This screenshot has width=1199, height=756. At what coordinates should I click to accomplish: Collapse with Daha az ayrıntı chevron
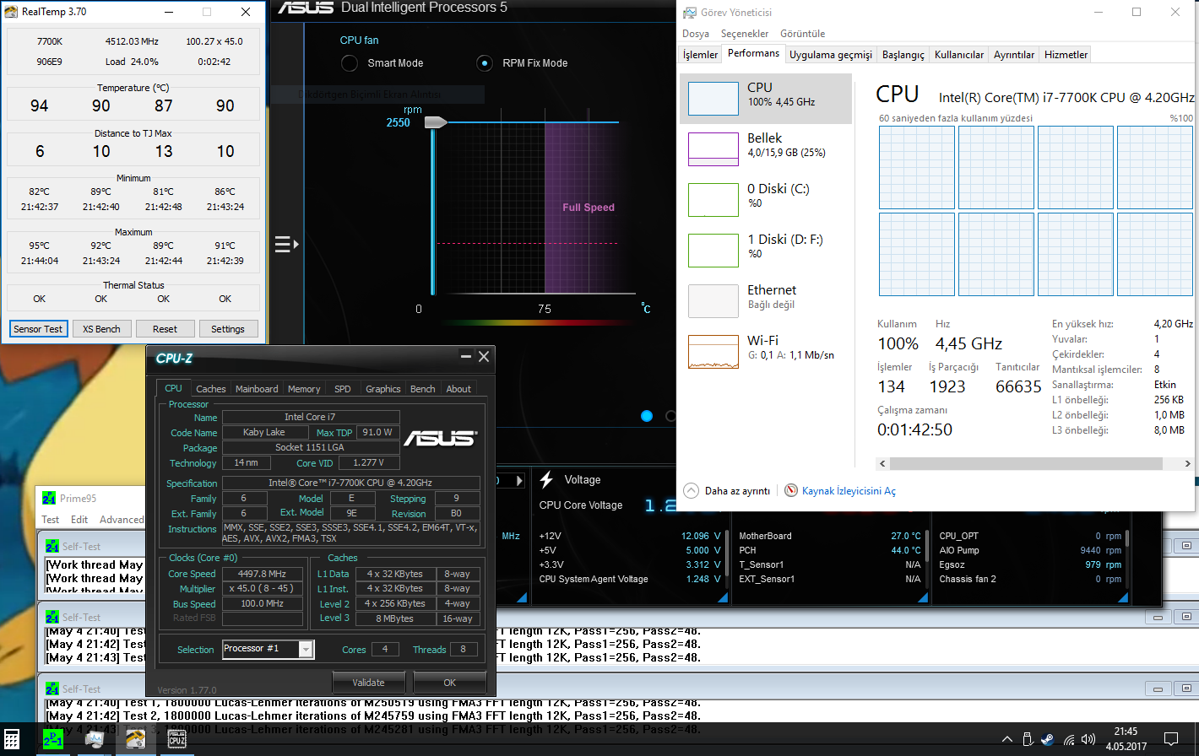(692, 490)
